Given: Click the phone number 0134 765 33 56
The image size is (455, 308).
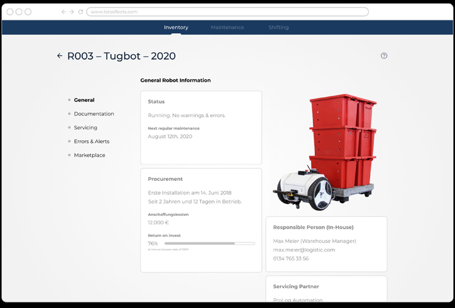Looking at the screenshot, I should (291, 259).
